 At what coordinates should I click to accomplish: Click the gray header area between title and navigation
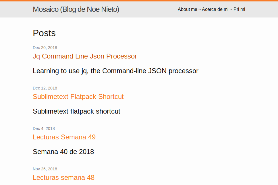point(148,9)
